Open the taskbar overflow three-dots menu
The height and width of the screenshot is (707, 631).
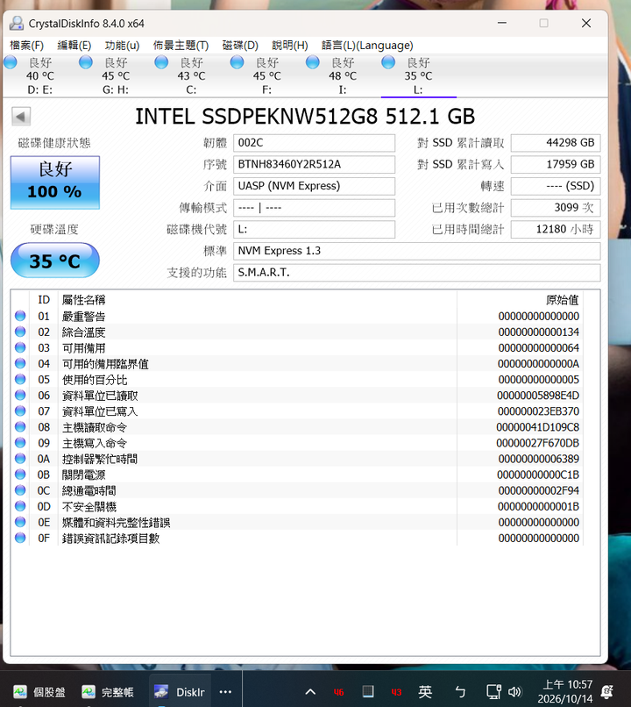point(225,692)
